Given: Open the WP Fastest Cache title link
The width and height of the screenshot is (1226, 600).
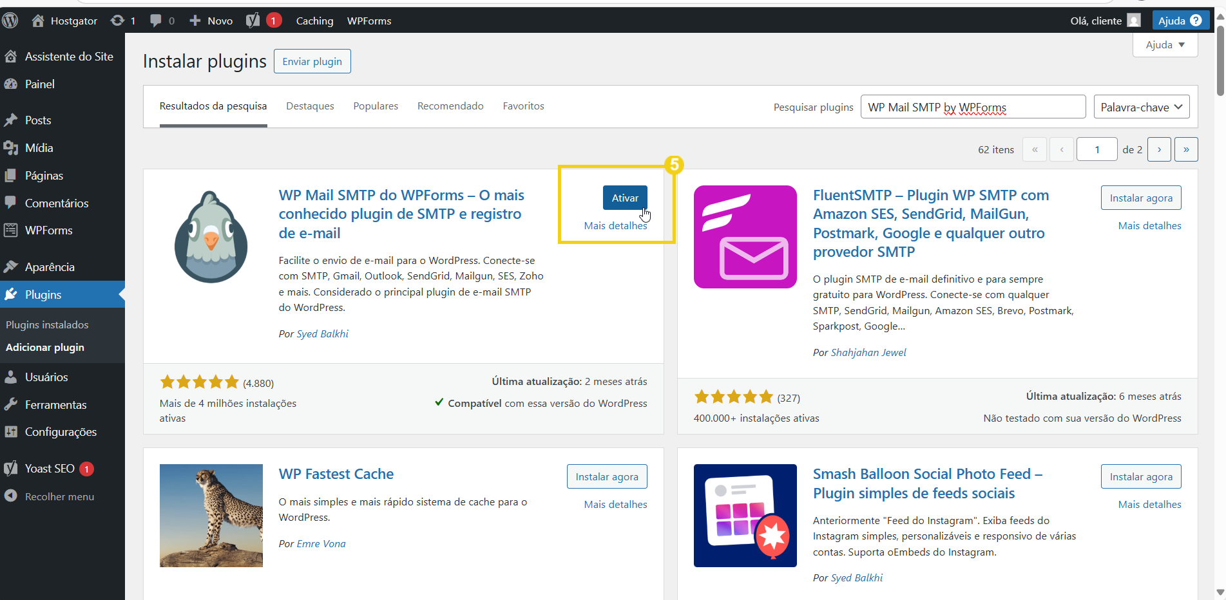Looking at the screenshot, I should 336,474.
